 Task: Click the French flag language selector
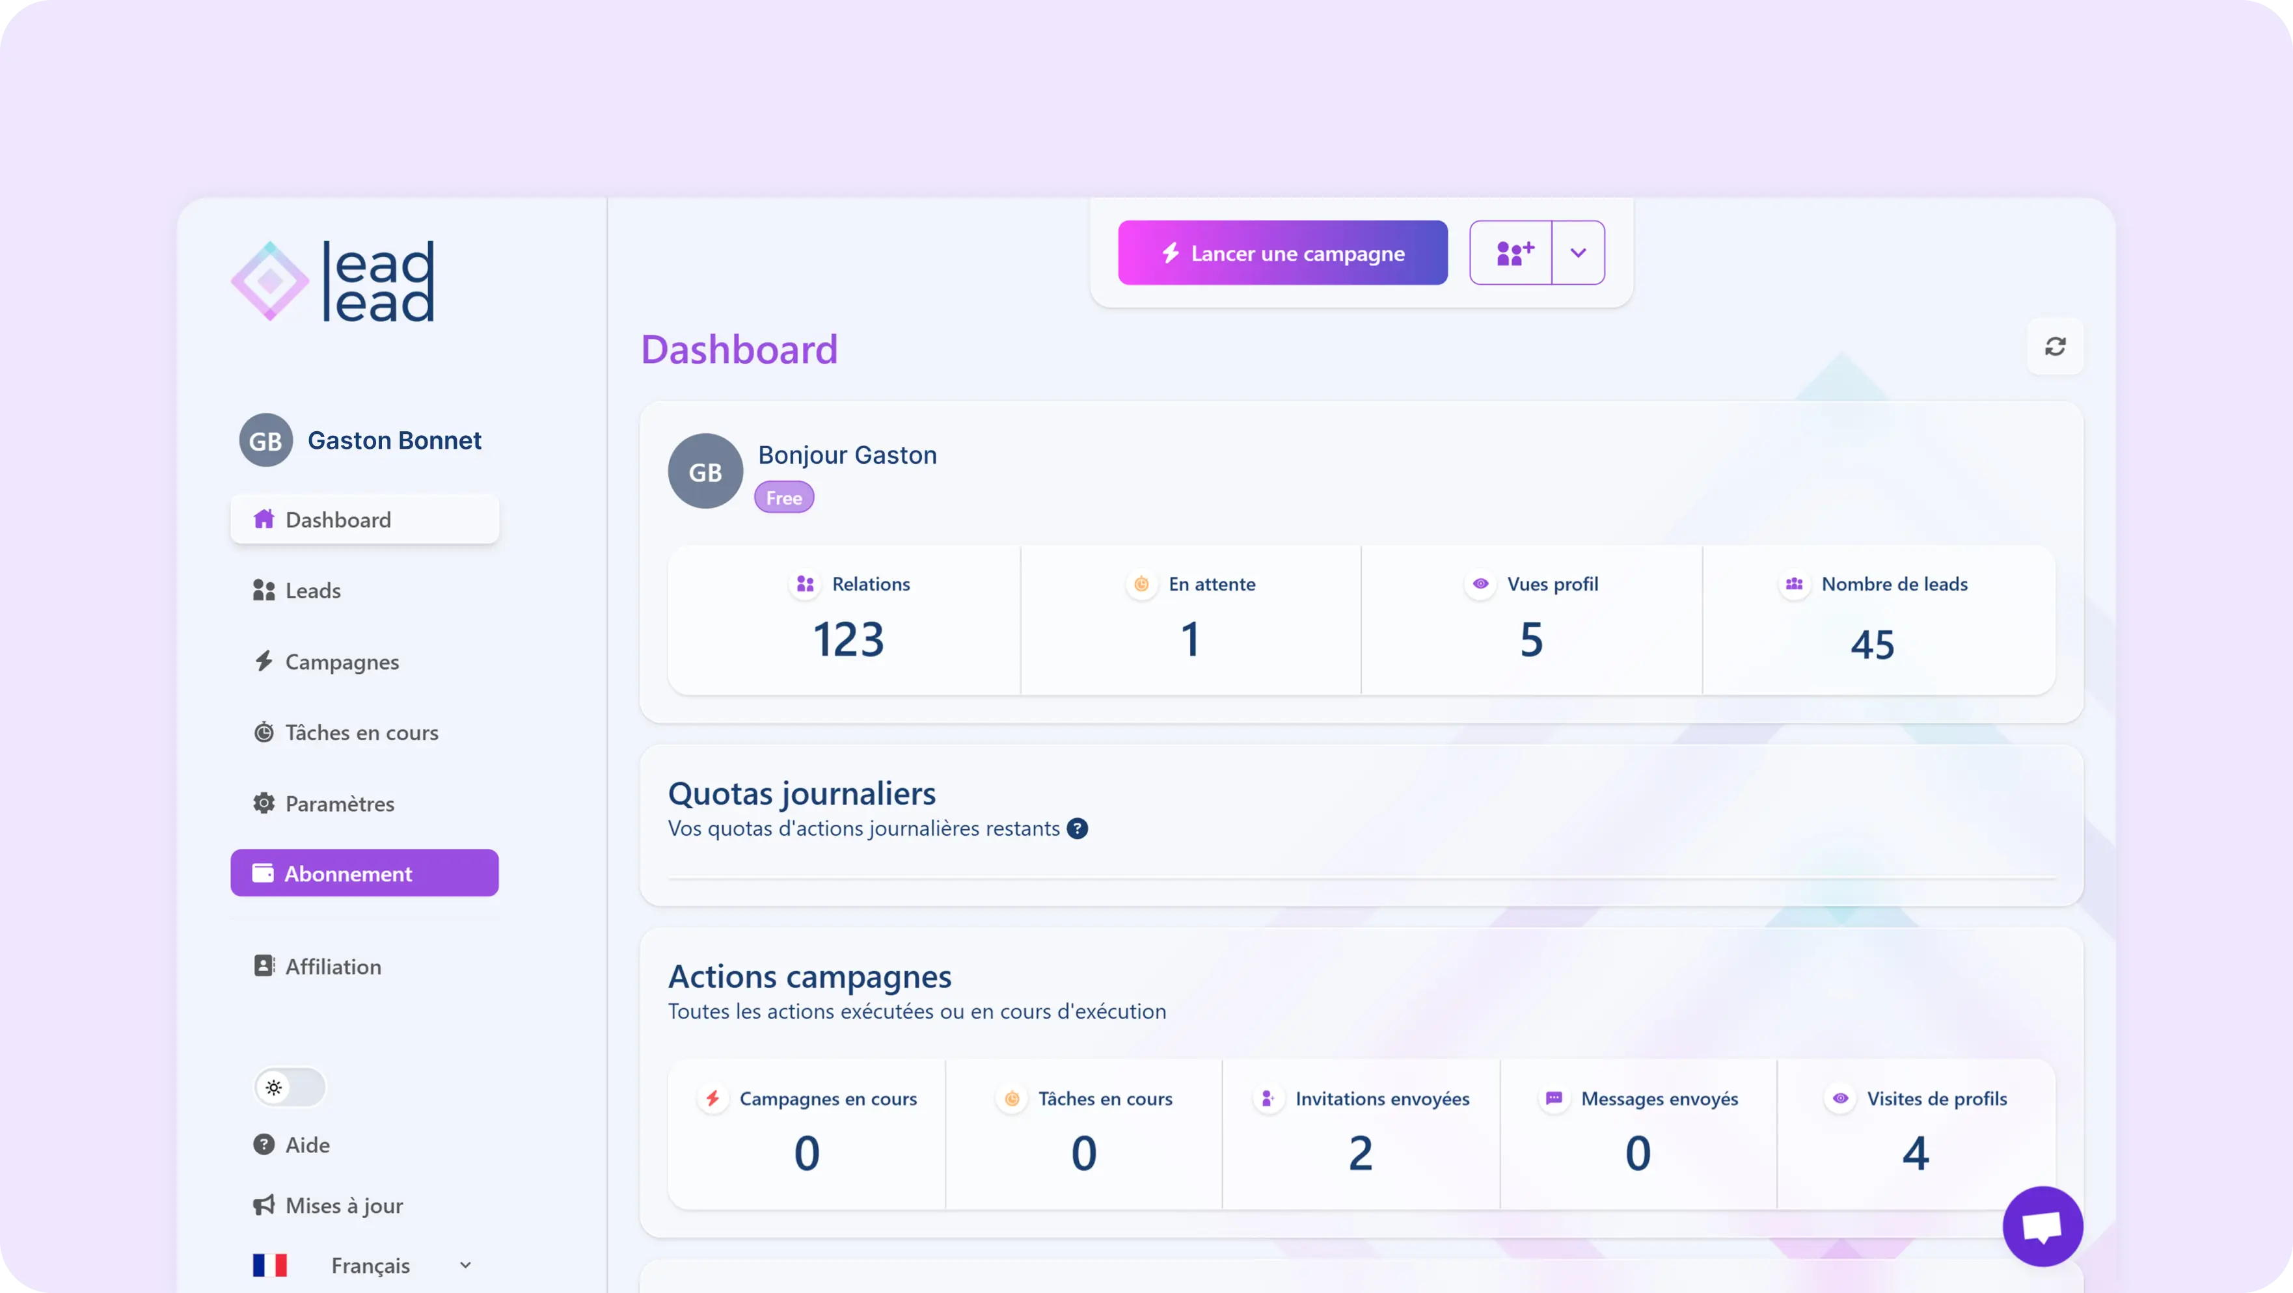(x=270, y=1266)
